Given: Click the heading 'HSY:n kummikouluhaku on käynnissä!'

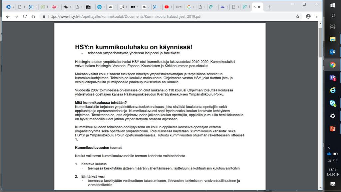Looking at the screenshot, I should 134,47.
